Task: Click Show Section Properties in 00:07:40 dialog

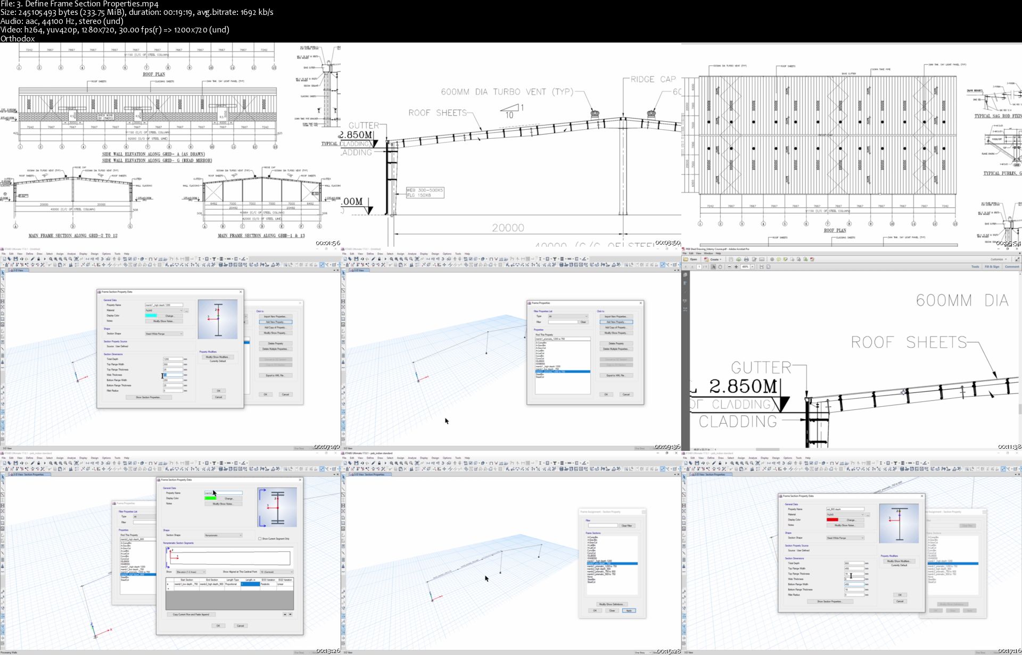Action: point(149,397)
